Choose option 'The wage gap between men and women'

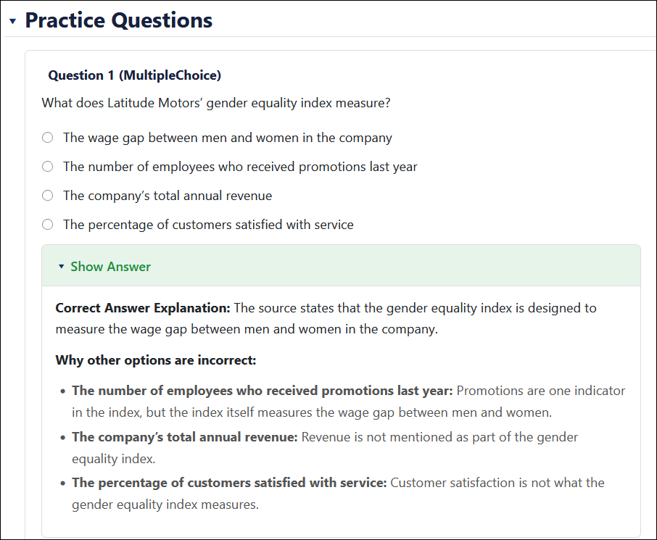point(228,138)
